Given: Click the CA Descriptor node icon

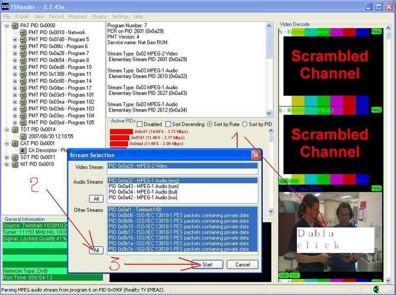Looking at the screenshot, I should 22,150.
